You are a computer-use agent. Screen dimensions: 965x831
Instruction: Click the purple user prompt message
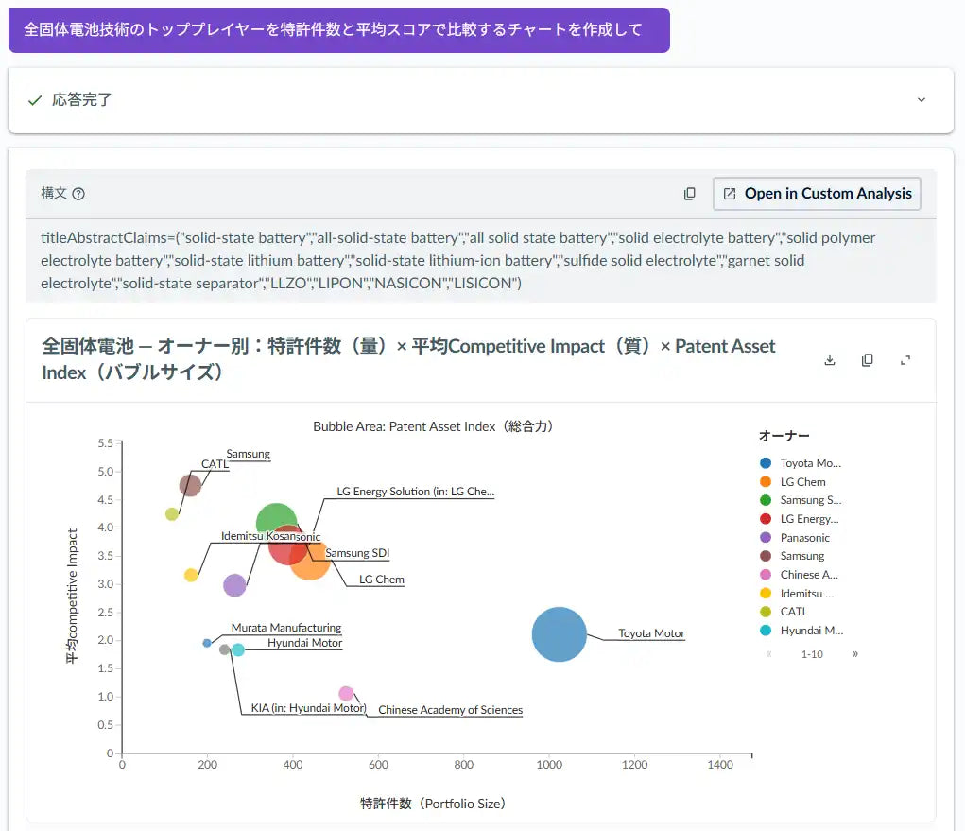click(x=339, y=30)
